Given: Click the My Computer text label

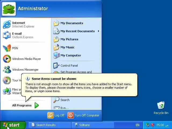Looking at the screenshot, I should click(71, 55).
